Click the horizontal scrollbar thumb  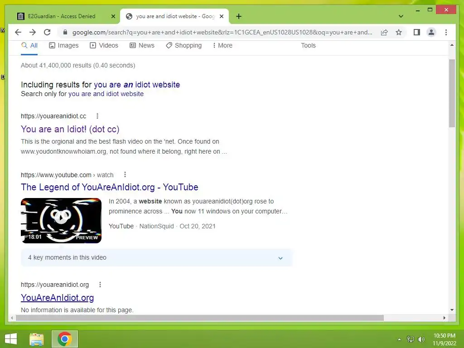200,318
